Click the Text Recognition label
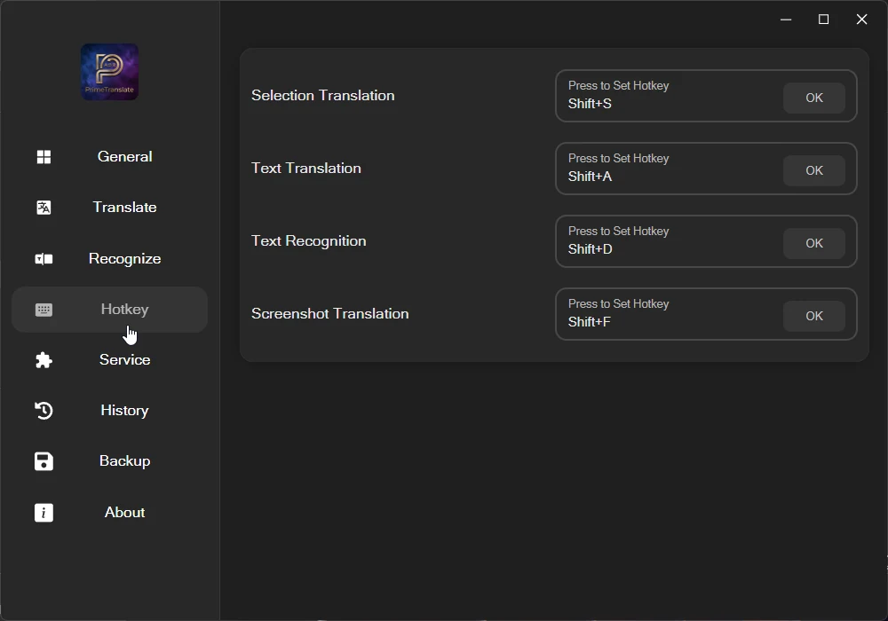 point(309,241)
